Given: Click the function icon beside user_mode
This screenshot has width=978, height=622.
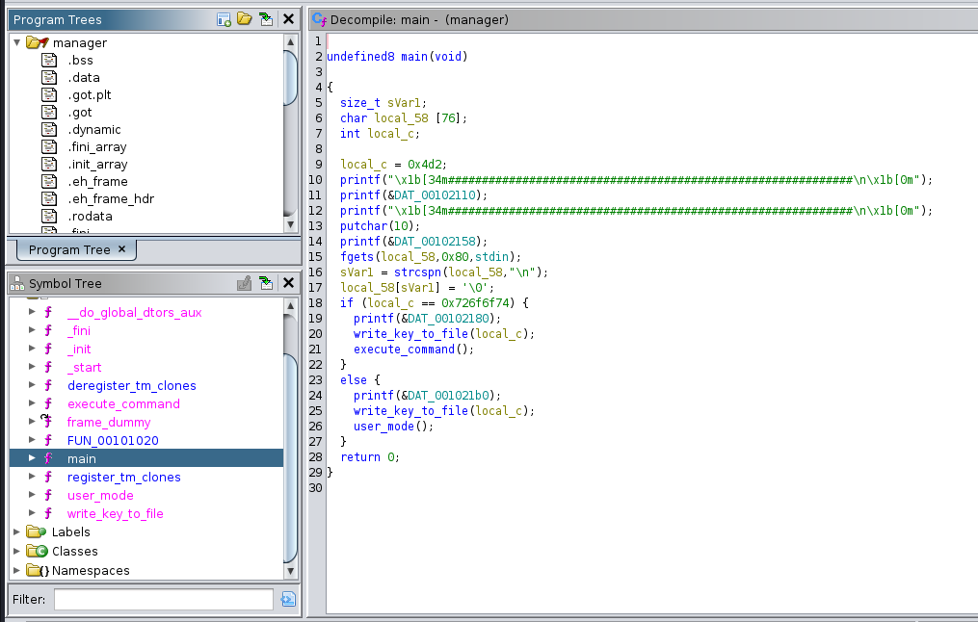Looking at the screenshot, I should pos(48,495).
